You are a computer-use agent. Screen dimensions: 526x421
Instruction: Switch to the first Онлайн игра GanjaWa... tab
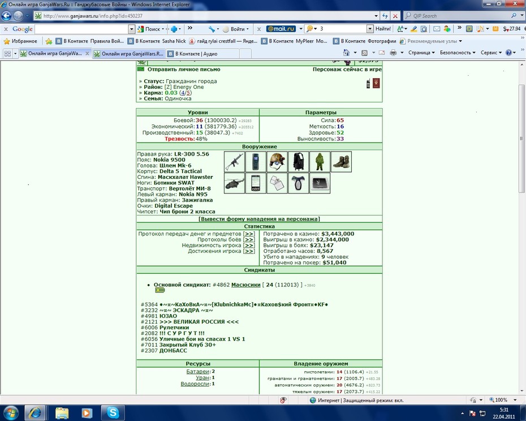click(55, 53)
